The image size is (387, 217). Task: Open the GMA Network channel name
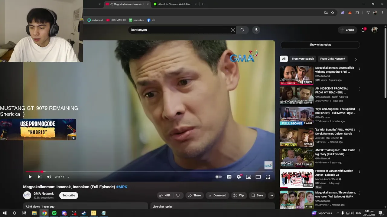click(44, 194)
